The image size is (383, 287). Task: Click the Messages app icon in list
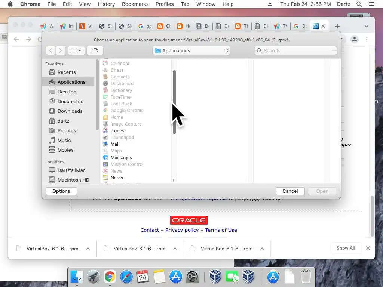(x=105, y=158)
